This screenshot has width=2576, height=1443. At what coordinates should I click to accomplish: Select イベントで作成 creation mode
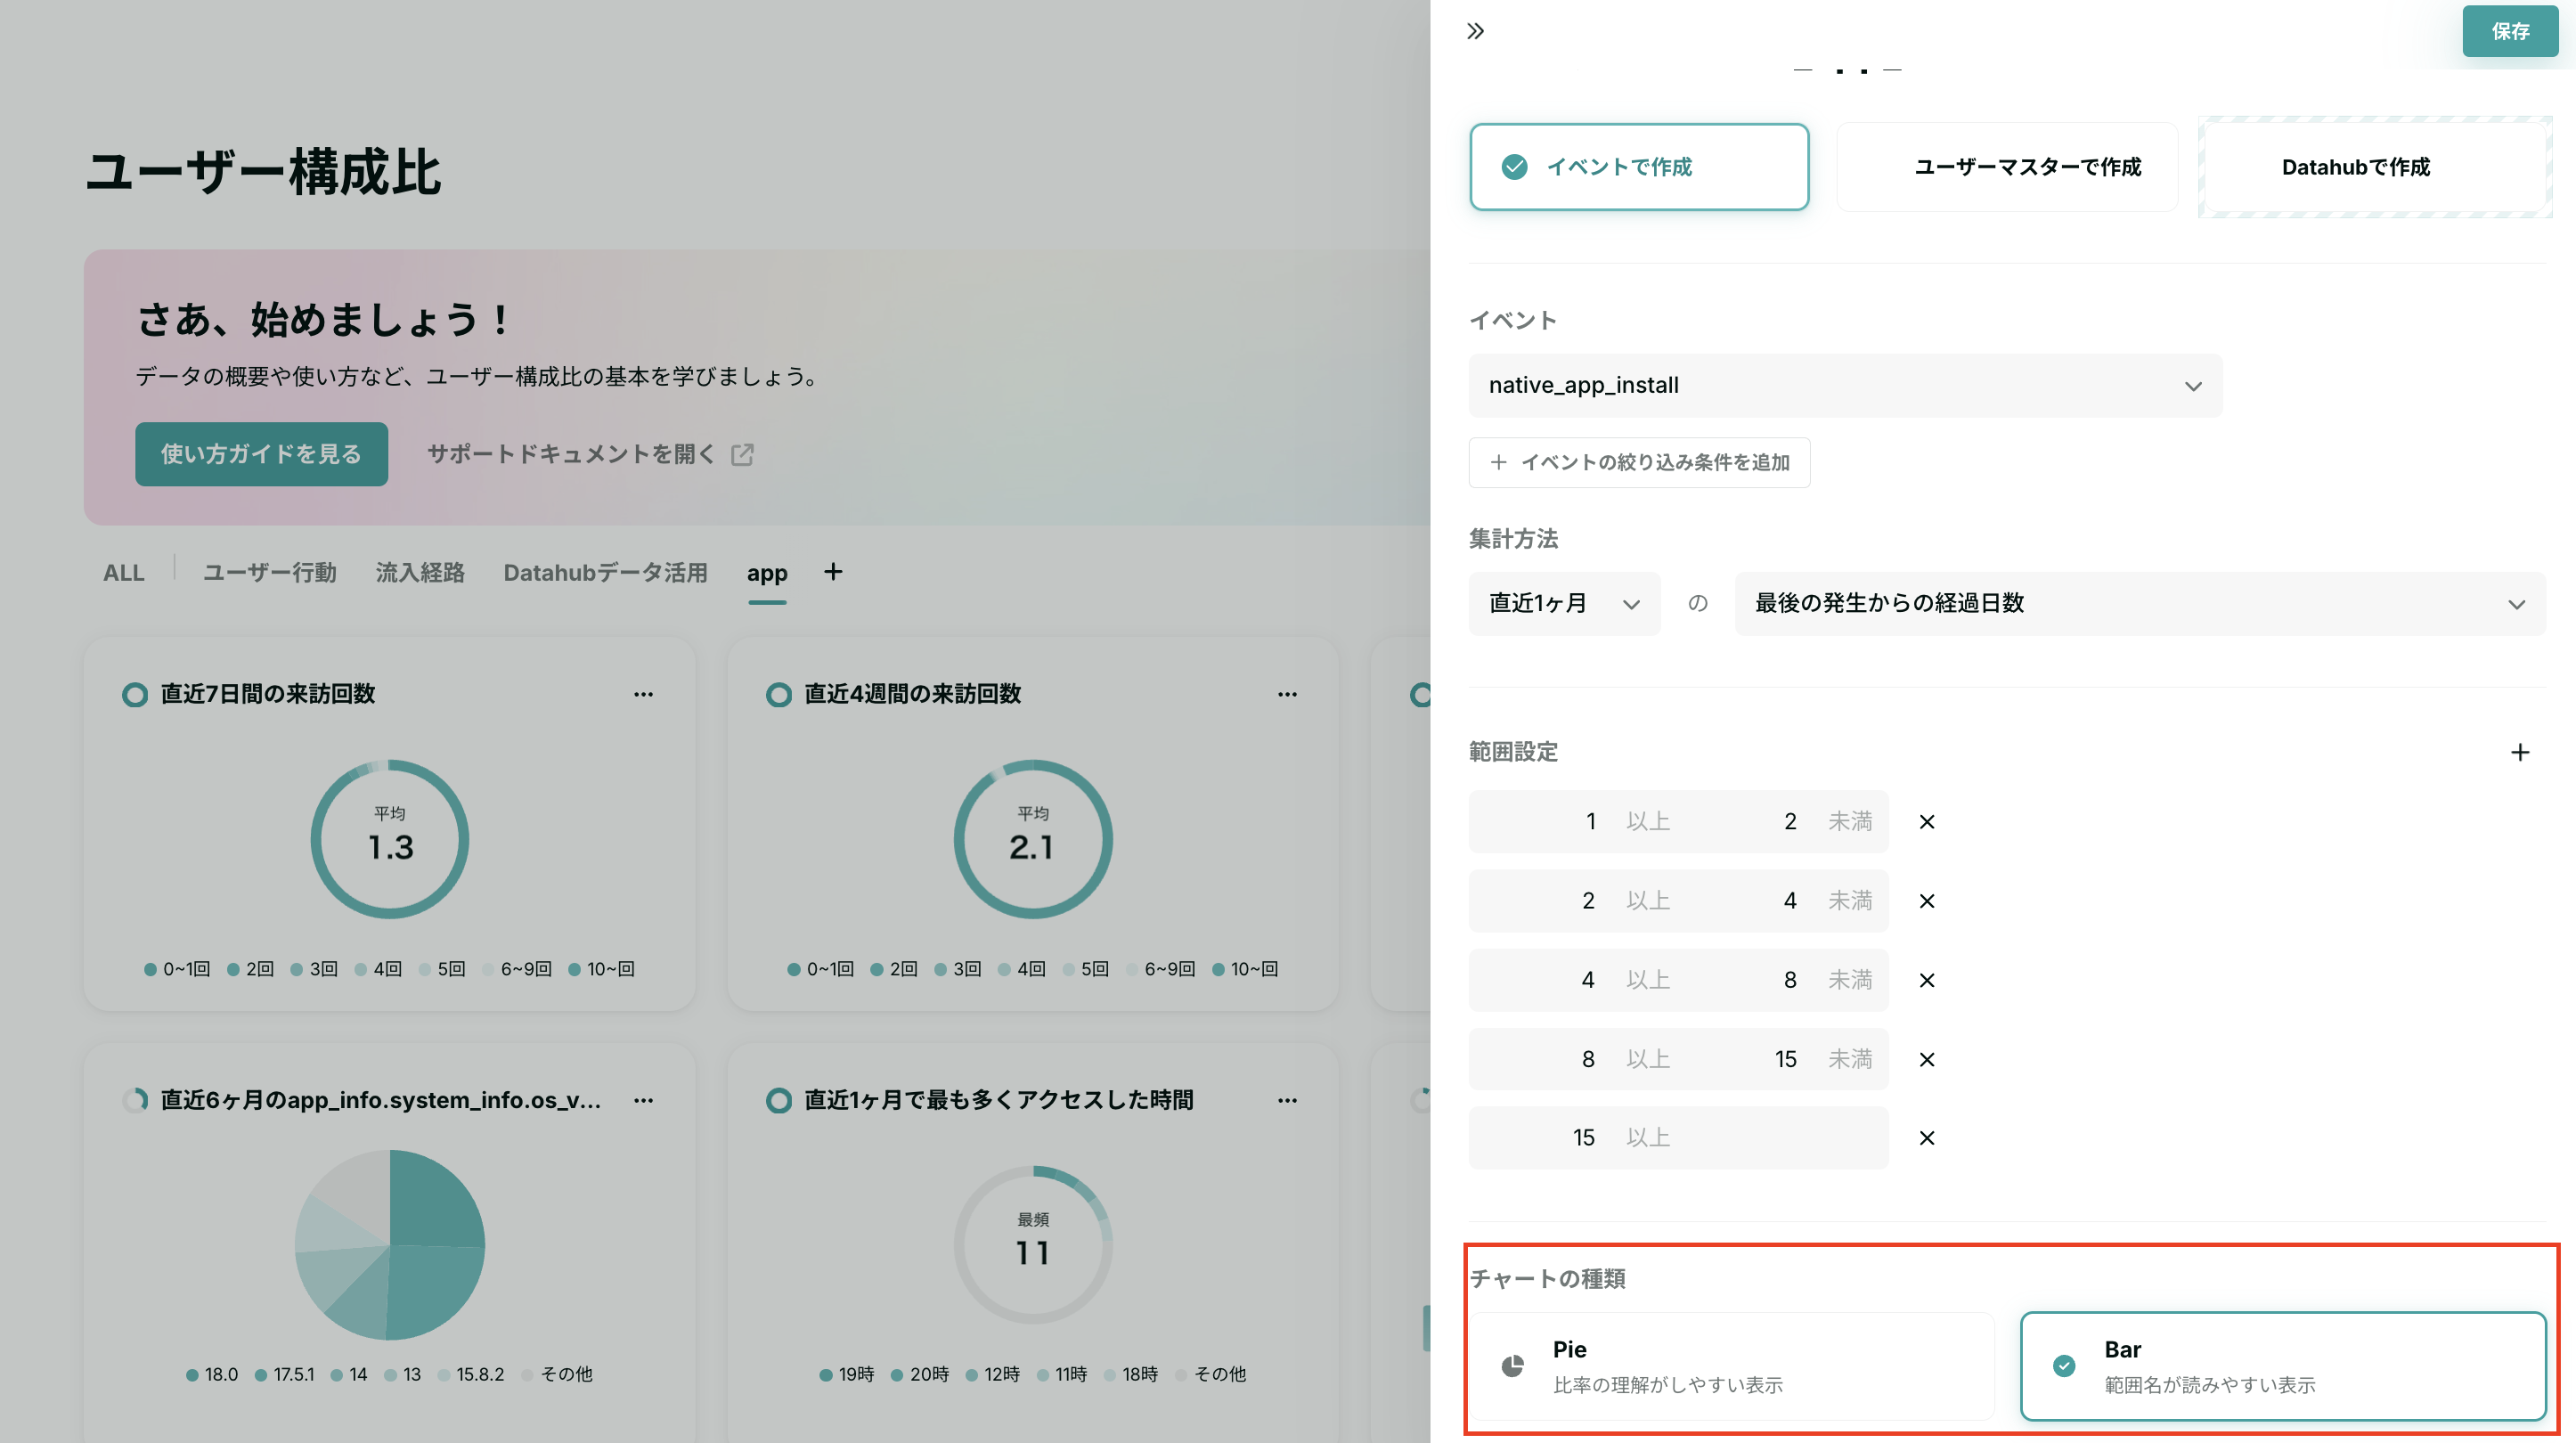coord(1639,167)
